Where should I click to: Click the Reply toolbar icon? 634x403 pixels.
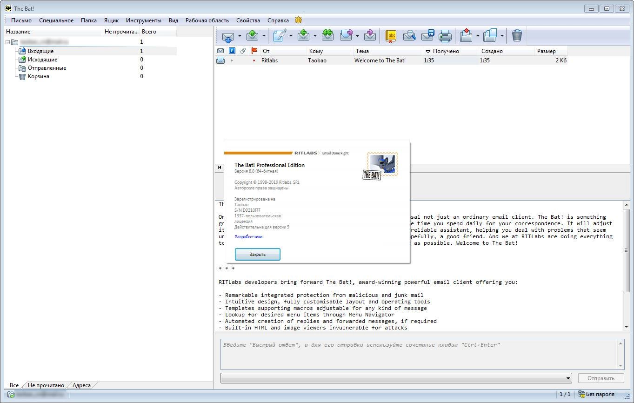[x=304, y=36]
